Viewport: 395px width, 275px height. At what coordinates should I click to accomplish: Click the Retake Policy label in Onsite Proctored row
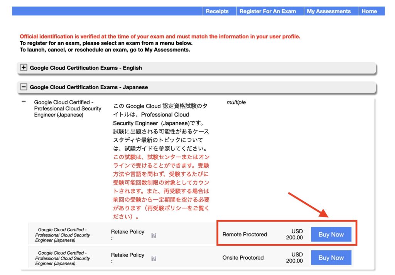click(128, 255)
